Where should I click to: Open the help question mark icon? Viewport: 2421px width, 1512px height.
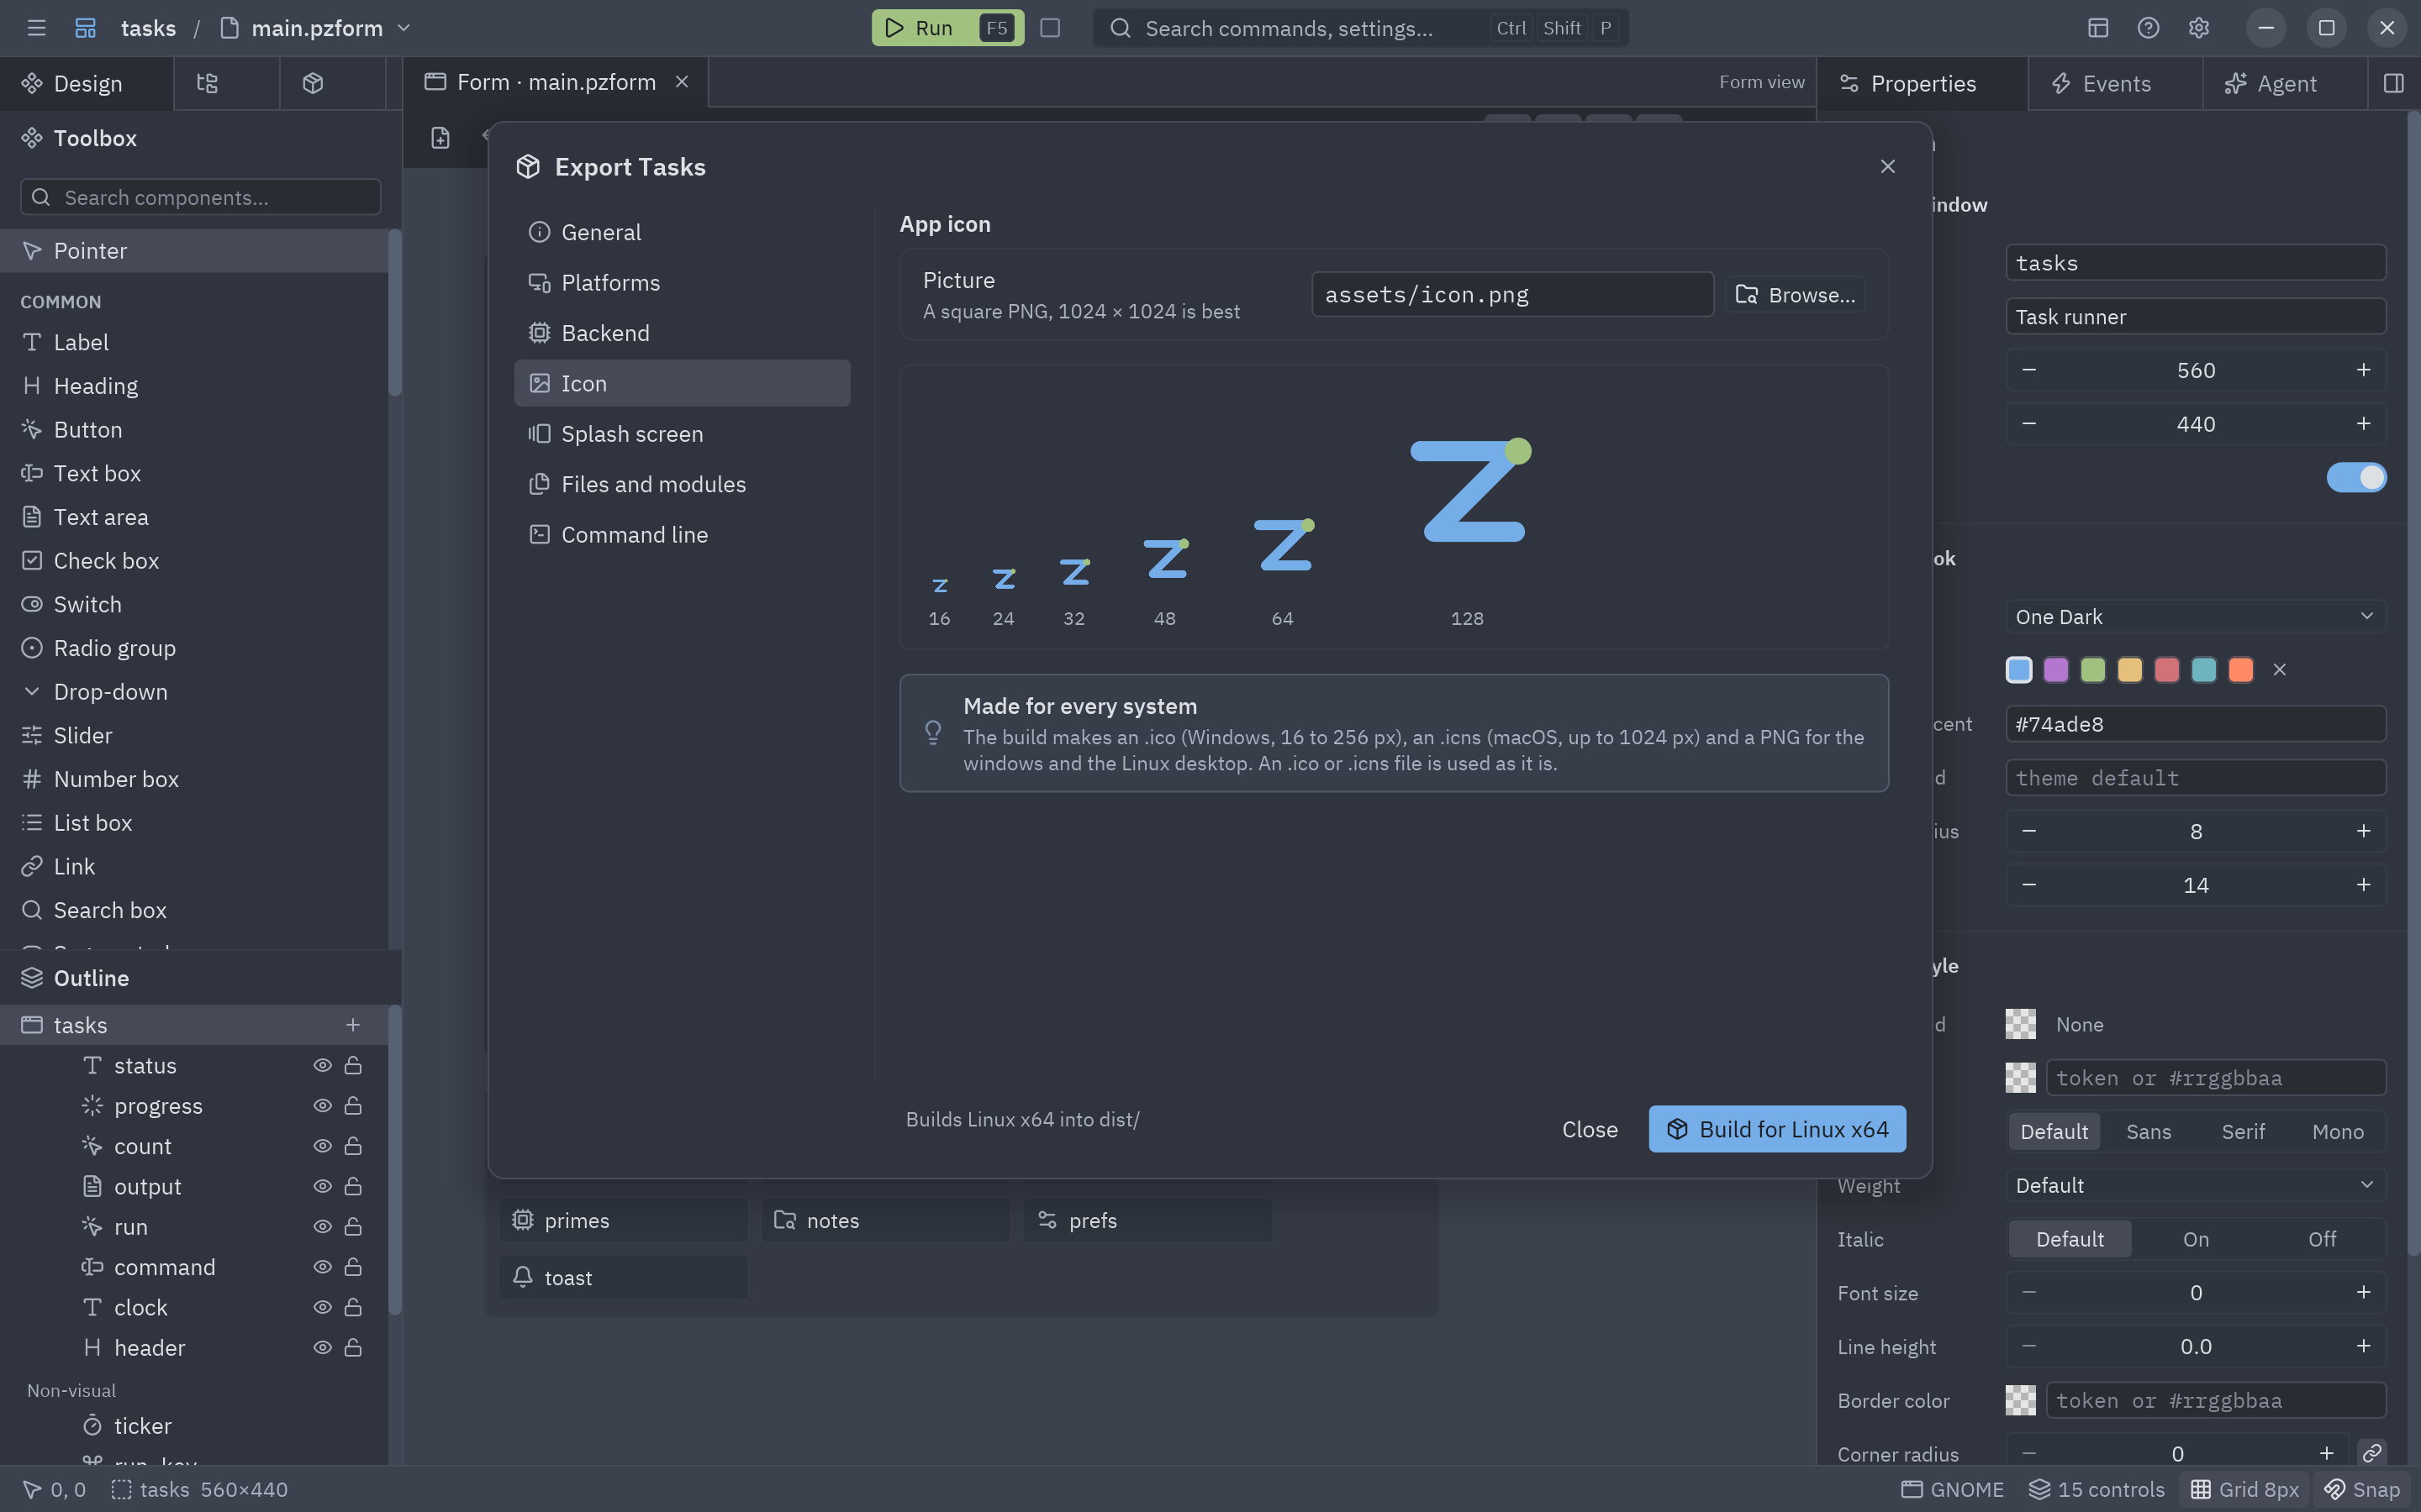pos(2148,28)
